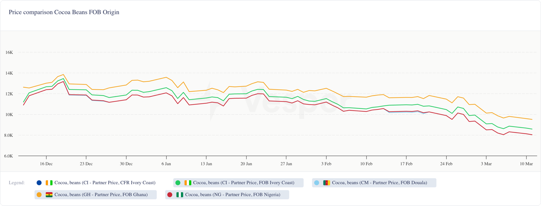Select the 6 Jan date on the x-axis
The width and height of the screenshot is (541, 206).
(x=166, y=164)
